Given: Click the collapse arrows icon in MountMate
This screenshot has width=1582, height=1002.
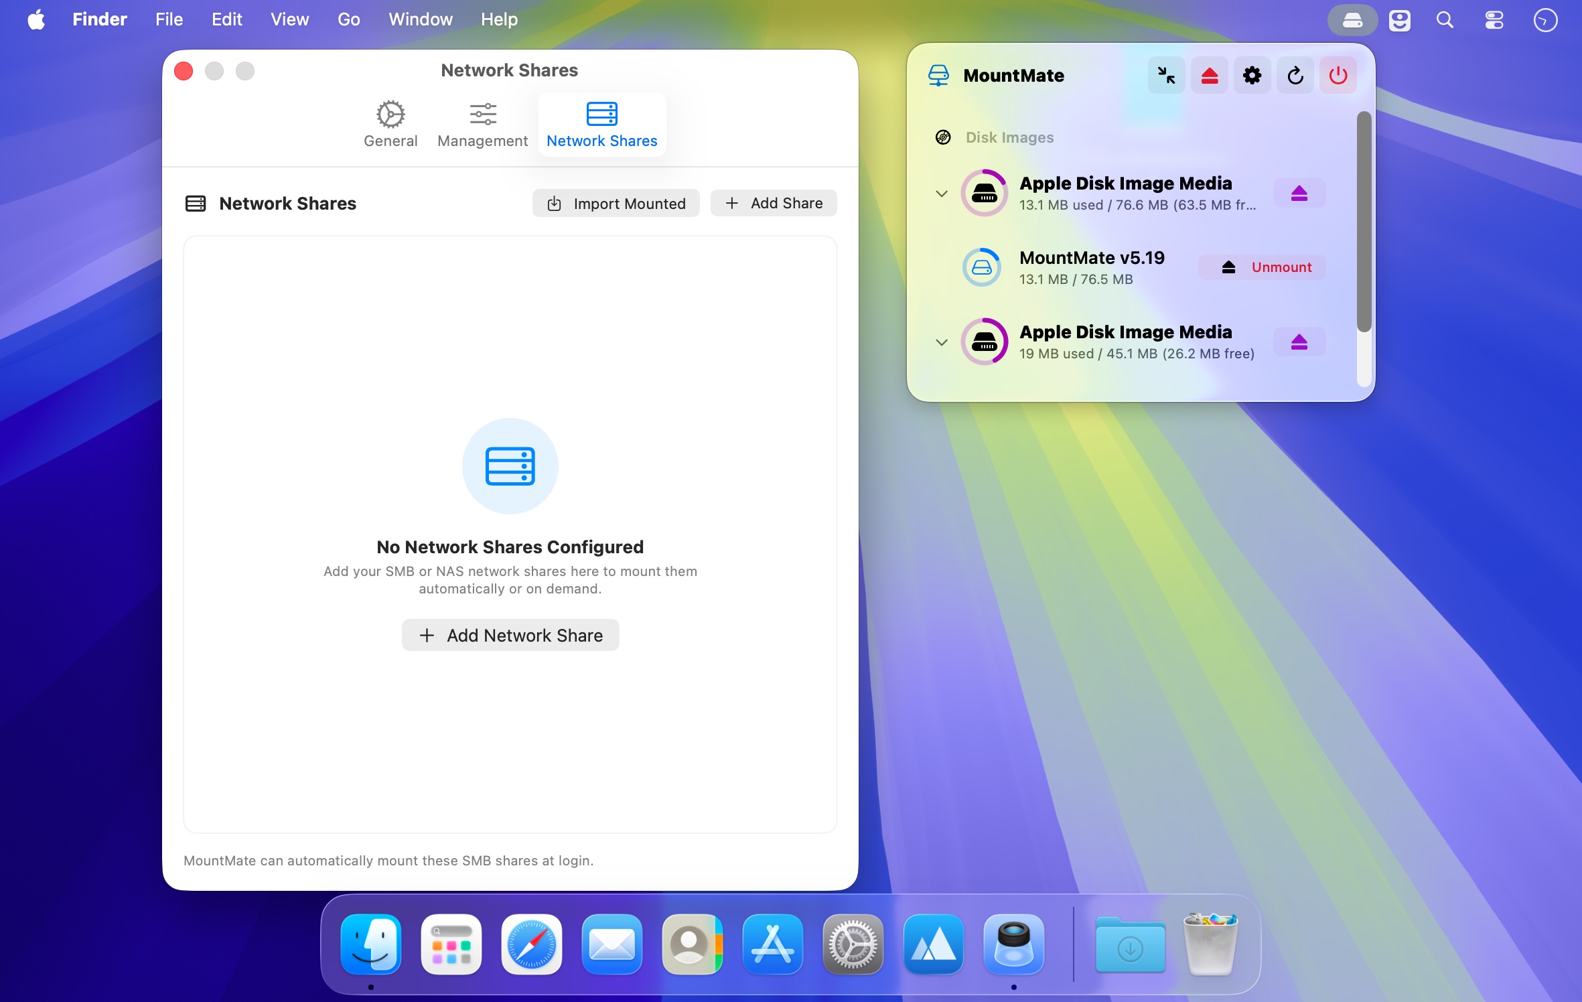Looking at the screenshot, I should (1166, 76).
